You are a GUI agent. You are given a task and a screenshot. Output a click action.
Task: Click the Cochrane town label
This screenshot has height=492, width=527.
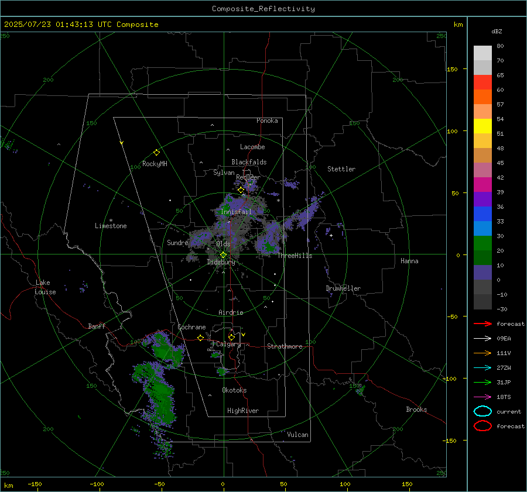tap(191, 327)
